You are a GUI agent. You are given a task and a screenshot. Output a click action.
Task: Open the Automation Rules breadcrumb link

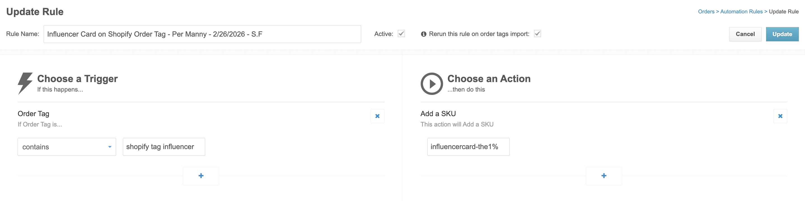coord(741,11)
